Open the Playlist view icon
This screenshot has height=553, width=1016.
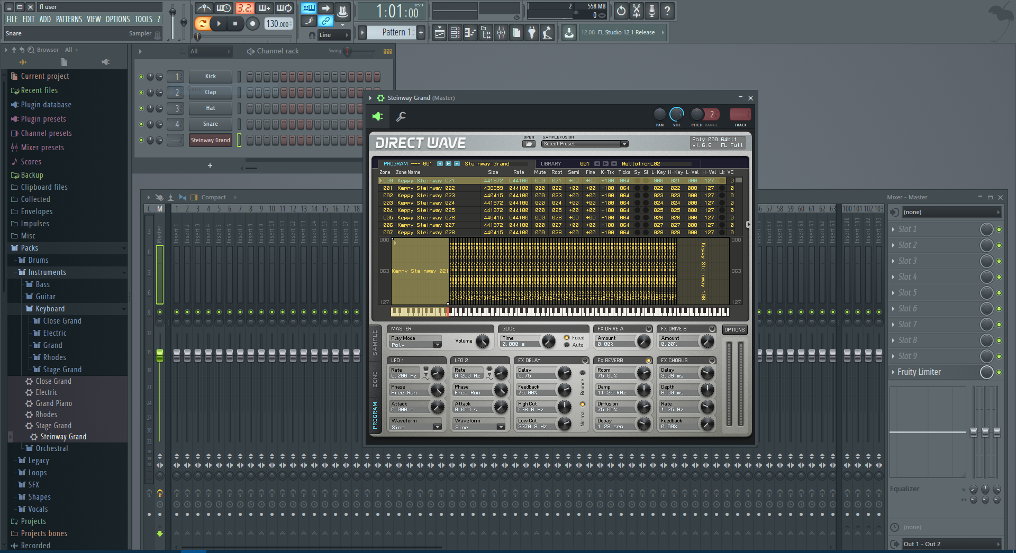tap(439, 33)
